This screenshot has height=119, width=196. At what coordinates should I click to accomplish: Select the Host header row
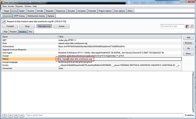[x=92, y=43]
